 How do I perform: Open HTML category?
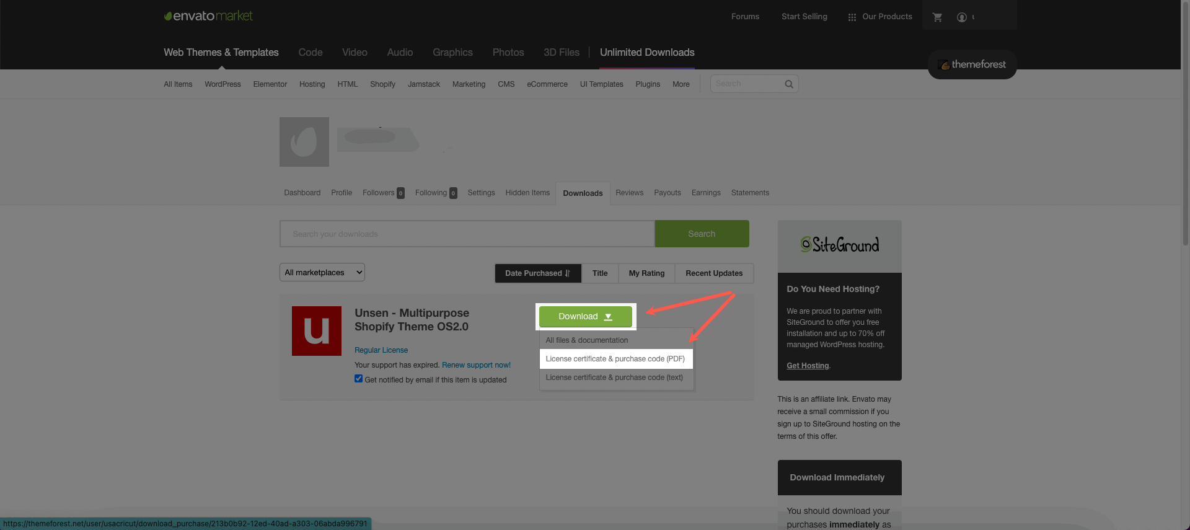click(348, 84)
